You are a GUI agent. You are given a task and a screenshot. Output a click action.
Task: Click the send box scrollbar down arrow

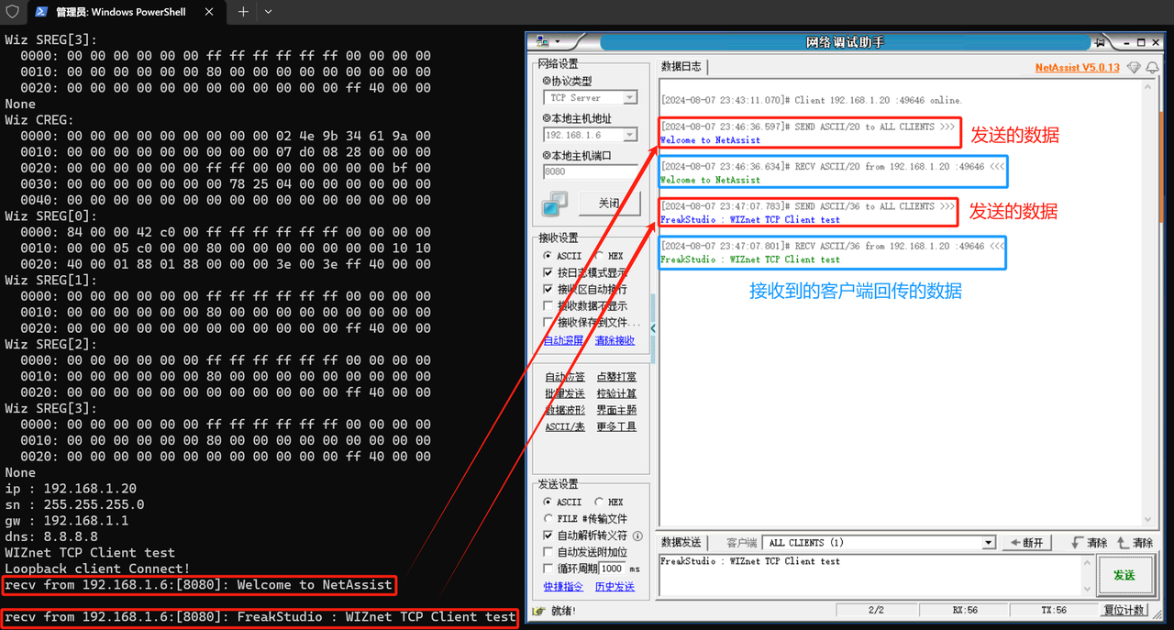(1088, 590)
